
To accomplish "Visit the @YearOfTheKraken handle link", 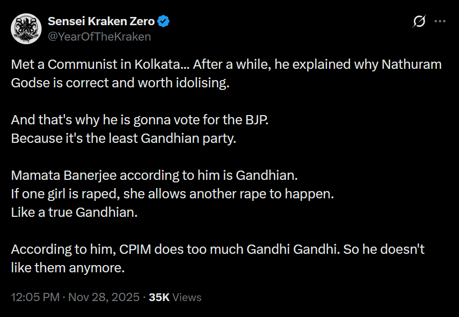I will [x=99, y=36].
